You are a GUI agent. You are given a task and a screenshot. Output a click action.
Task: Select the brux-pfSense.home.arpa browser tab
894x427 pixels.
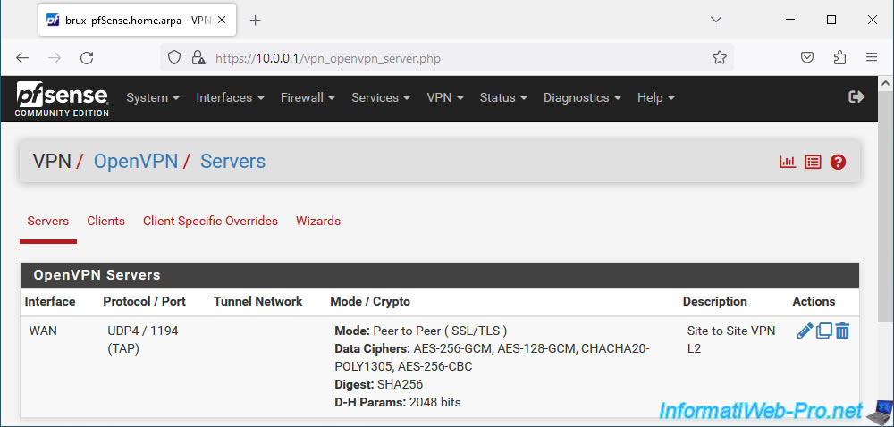pyautogui.click(x=136, y=21)
